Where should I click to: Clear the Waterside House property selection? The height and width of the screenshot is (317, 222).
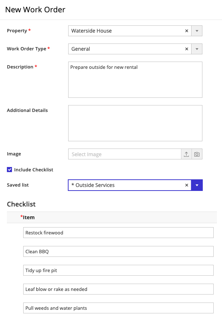[x=187, y=31]
